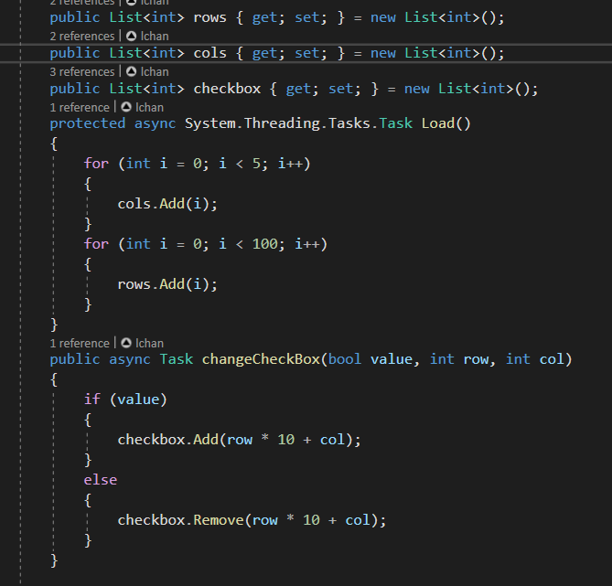Click the 'for' keyword of the i < 5 loop

pyautogui.click(x=96, y=164)
